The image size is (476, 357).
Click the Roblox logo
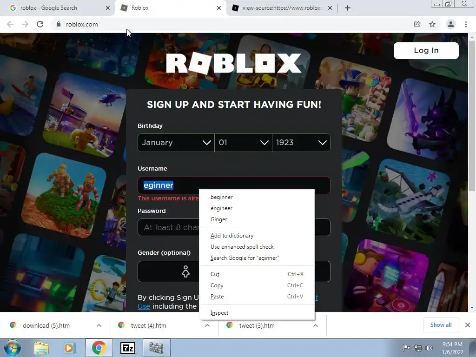click(234, 63)
